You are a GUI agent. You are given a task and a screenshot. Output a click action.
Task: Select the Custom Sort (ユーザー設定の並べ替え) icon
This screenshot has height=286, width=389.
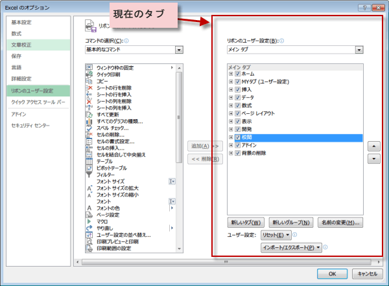89,234
